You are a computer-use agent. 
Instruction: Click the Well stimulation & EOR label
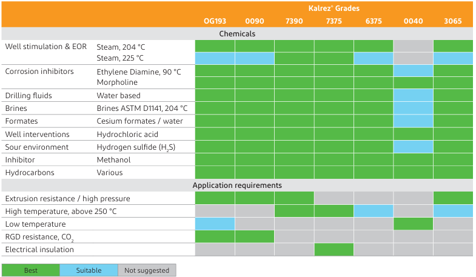point(46,47)
